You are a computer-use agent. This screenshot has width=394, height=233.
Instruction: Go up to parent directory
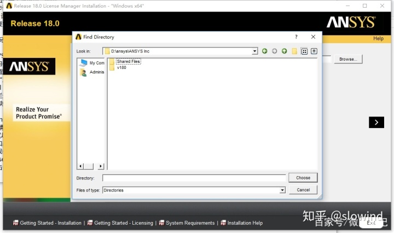(x=284, y=51)
